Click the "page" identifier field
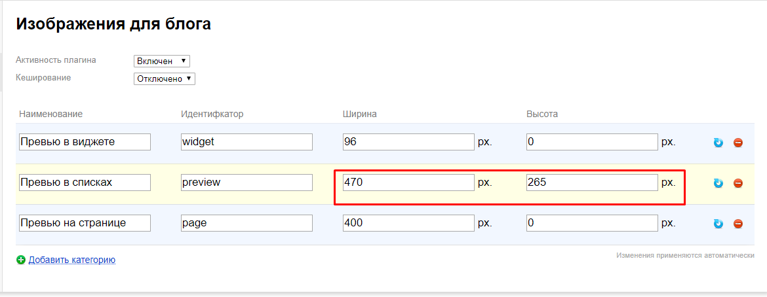 [246, 223]
